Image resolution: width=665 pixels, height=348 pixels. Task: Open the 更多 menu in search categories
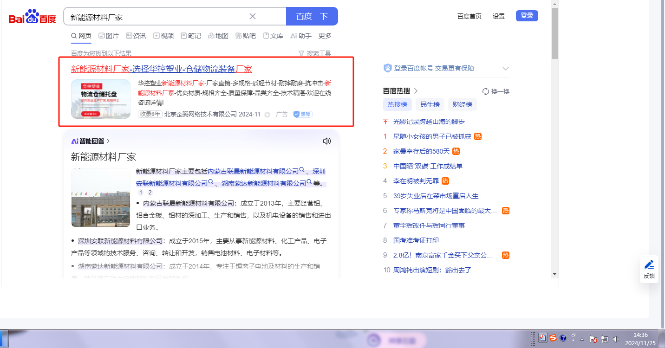coord(325,36)
